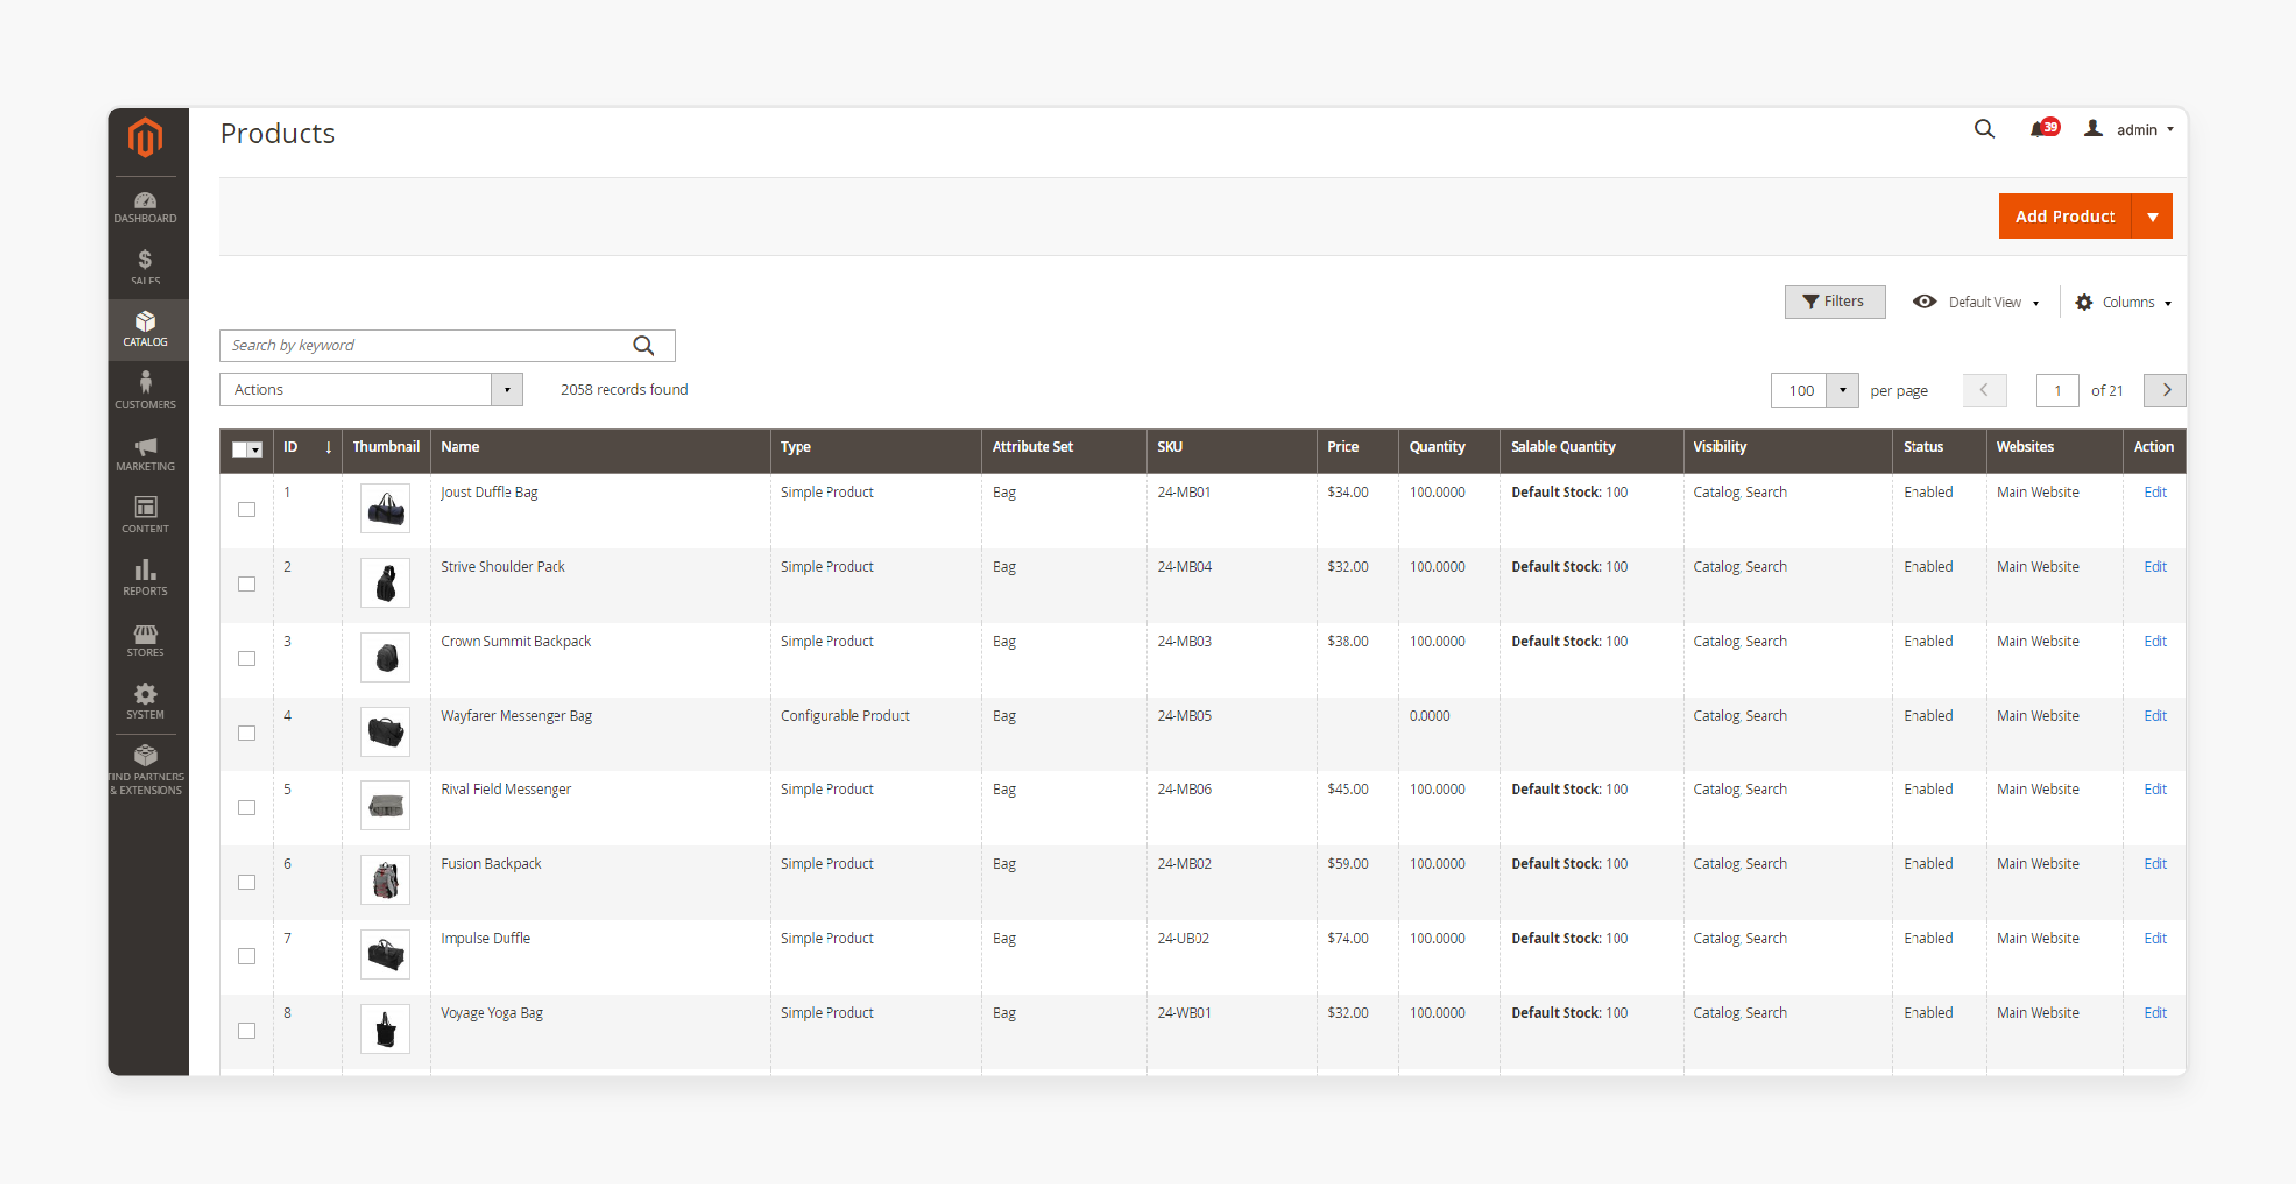
Task: Open the Actions dropdown
Action: (371, 389)
